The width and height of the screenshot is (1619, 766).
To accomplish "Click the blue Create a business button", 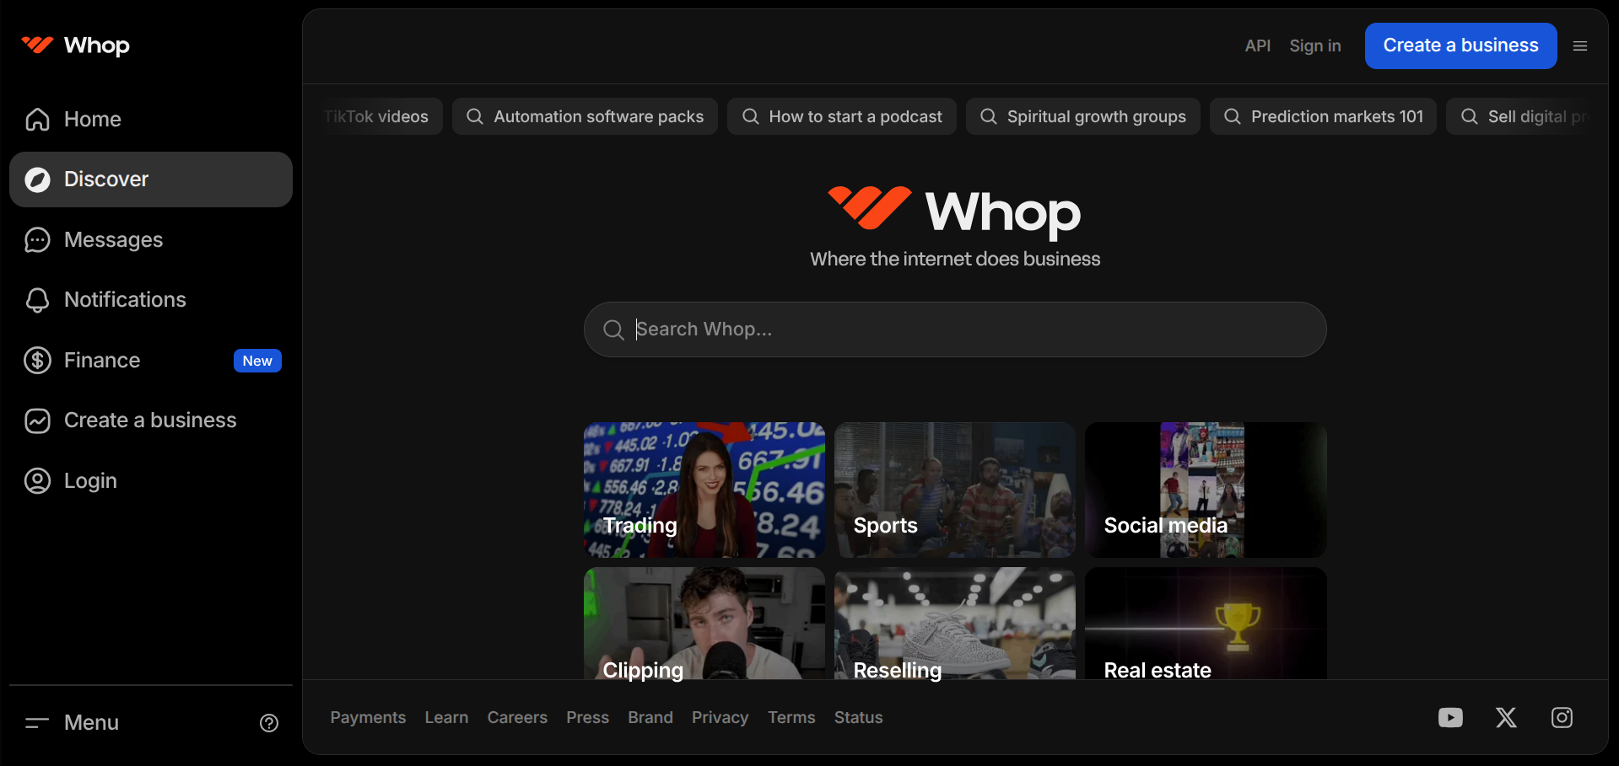I will [x=1460, y=46].
